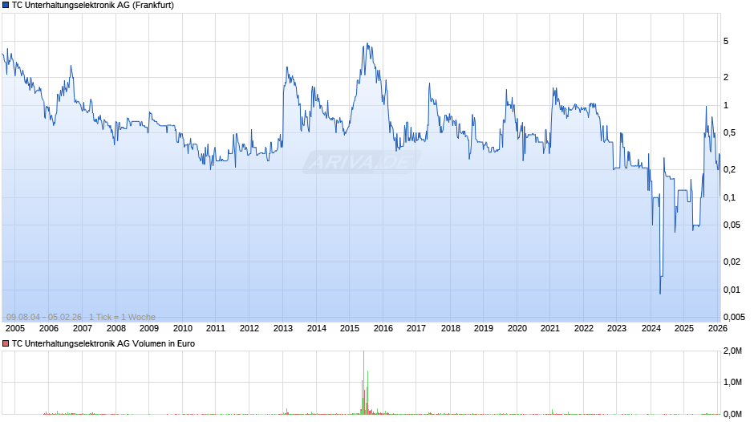Image resolution: width=754 pixels, height=422 pixels.
Task: Select year 2007 on the time axis
Action: point(83,328)
